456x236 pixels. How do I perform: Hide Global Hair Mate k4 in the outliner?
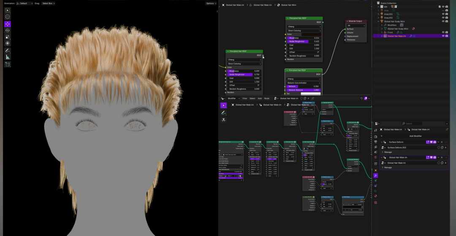point(443,36)
